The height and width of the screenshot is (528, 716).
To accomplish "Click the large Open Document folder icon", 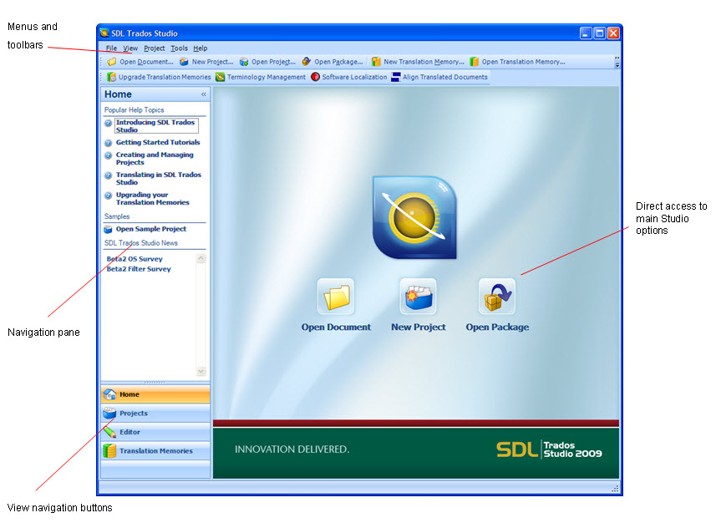I will pyautogui.click(x=336, y=297).
